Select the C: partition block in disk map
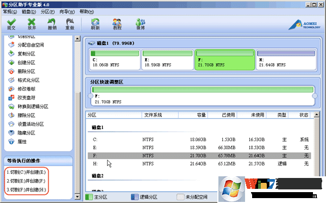Image resolution: width=326 pixels, height=203 pixels. (115, 60)
